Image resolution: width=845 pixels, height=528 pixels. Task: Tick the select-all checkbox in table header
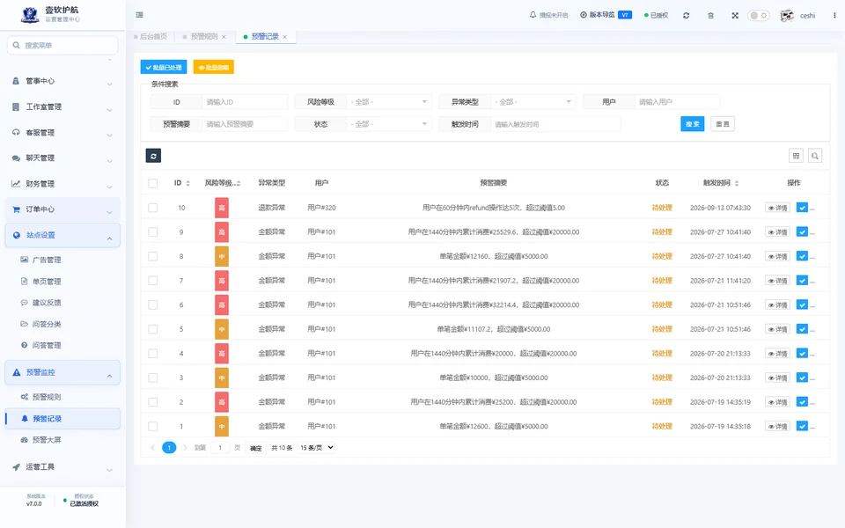pyautogui.click(x=153, y=183)
